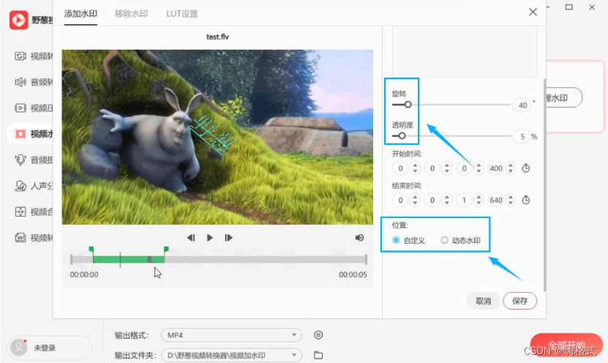
Task: Adjust end time minutes stepper
Action: click(447, 200)
